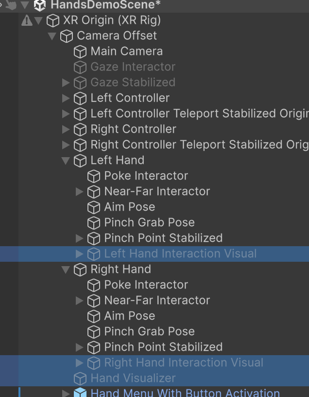Click the blue prefab cube icon of Hand Menu
This screenshot has height=397, width=309.
[80, 393]
